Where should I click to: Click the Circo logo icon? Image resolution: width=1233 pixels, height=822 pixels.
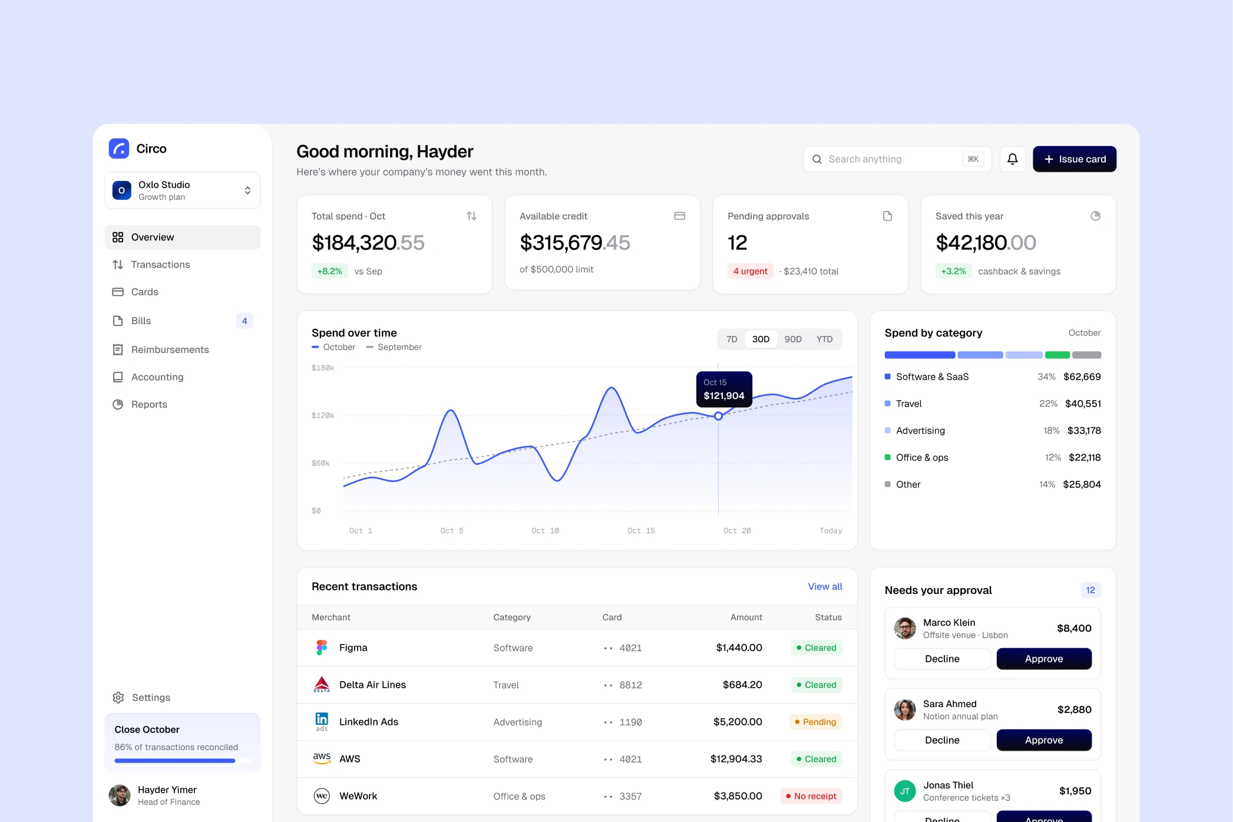coord(119,148)
